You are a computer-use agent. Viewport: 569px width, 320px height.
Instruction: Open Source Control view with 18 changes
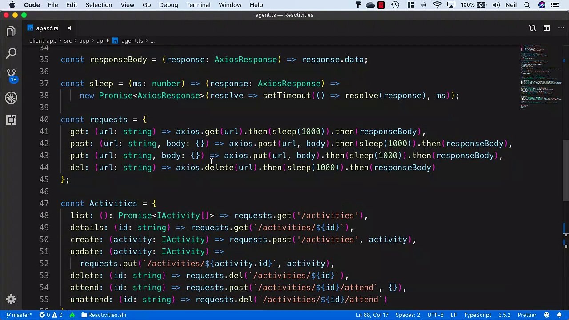click(11, 76)
